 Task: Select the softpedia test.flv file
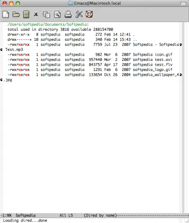[153, 65]
